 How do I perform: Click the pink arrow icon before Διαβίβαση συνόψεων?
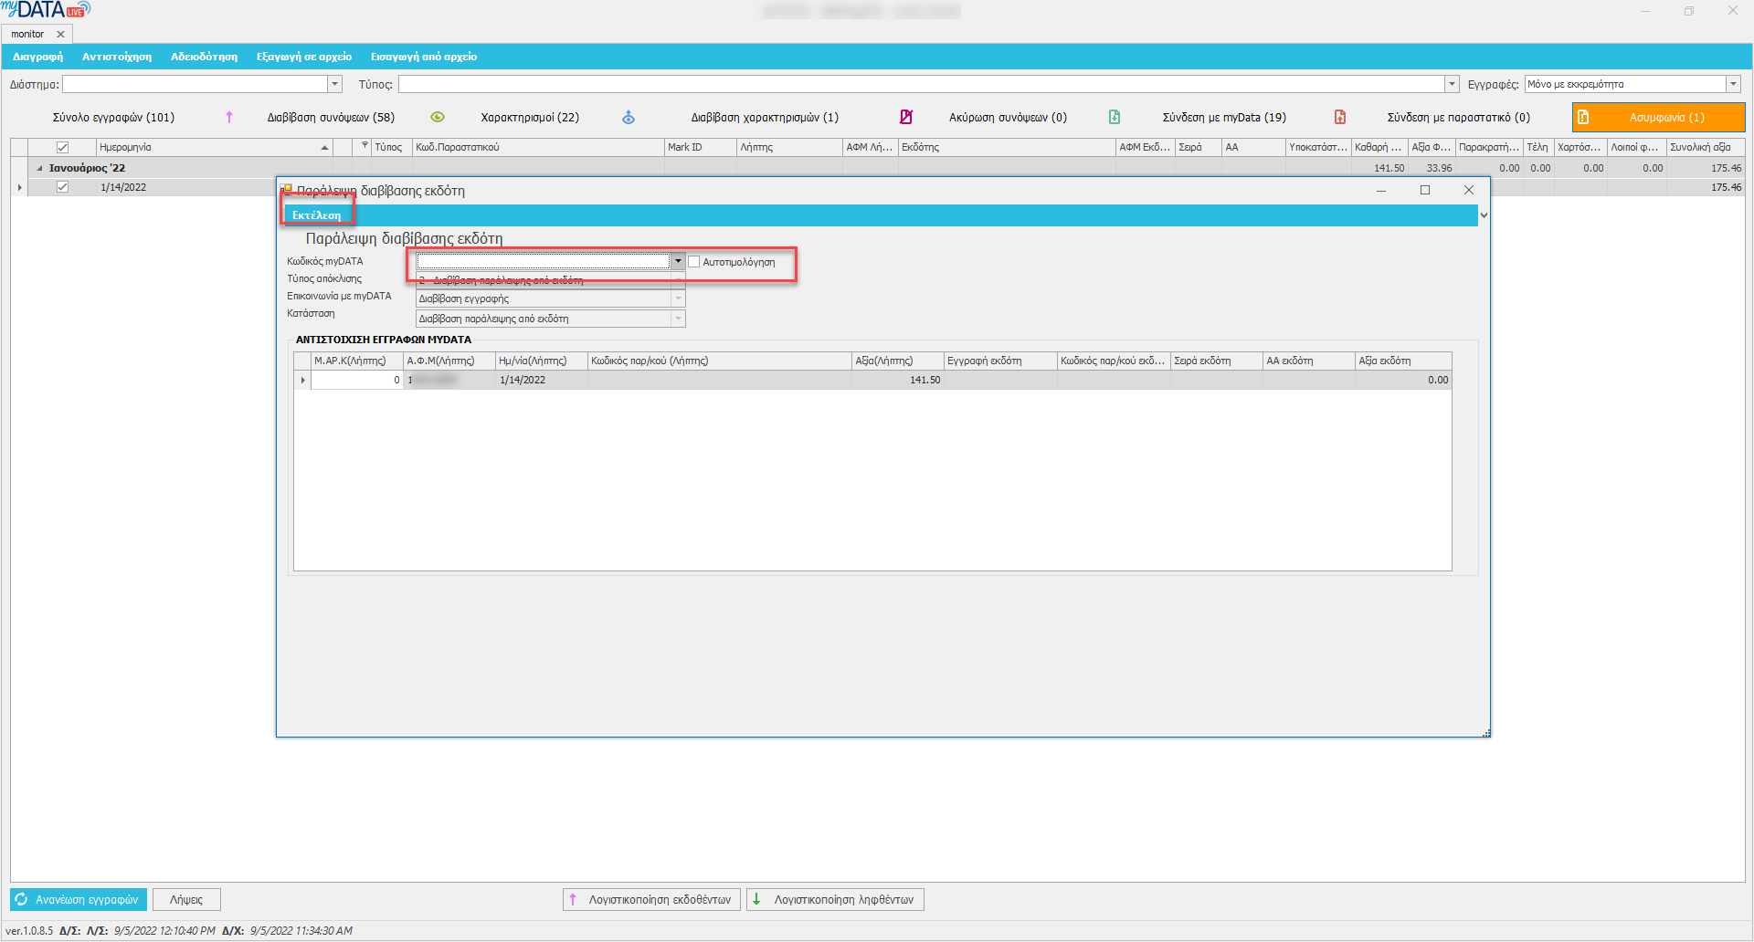click(229, 118)
